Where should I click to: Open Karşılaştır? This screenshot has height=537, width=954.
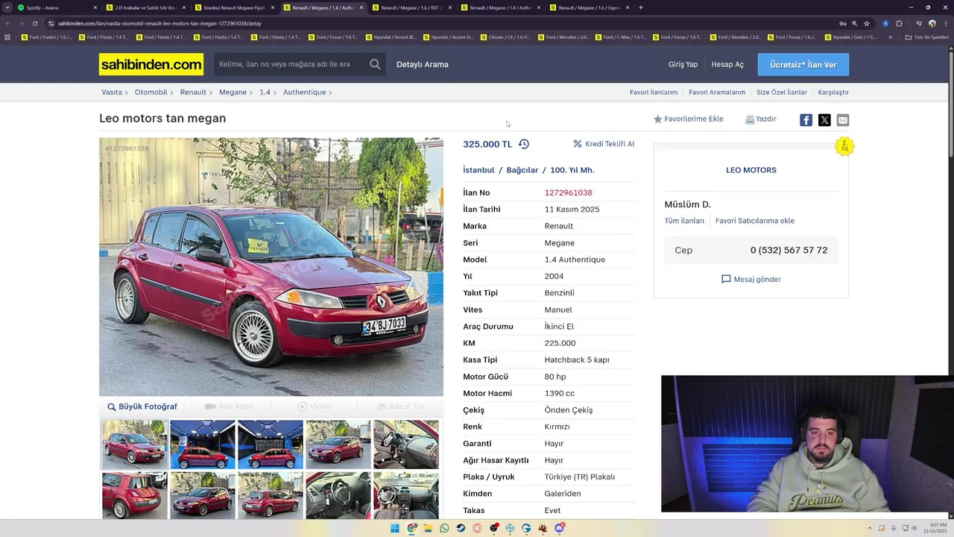(833, 92)
